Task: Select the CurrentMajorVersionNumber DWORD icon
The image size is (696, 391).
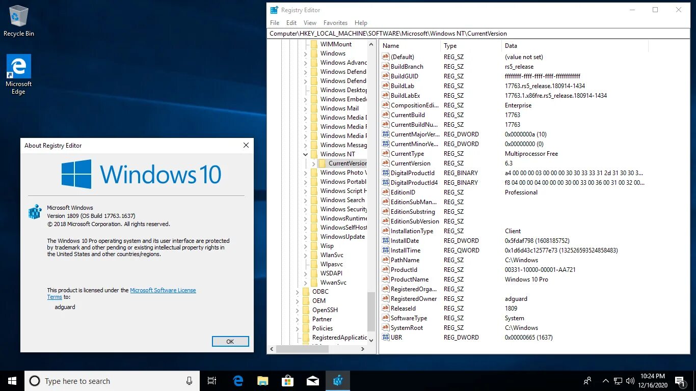Action: [386, 134]
